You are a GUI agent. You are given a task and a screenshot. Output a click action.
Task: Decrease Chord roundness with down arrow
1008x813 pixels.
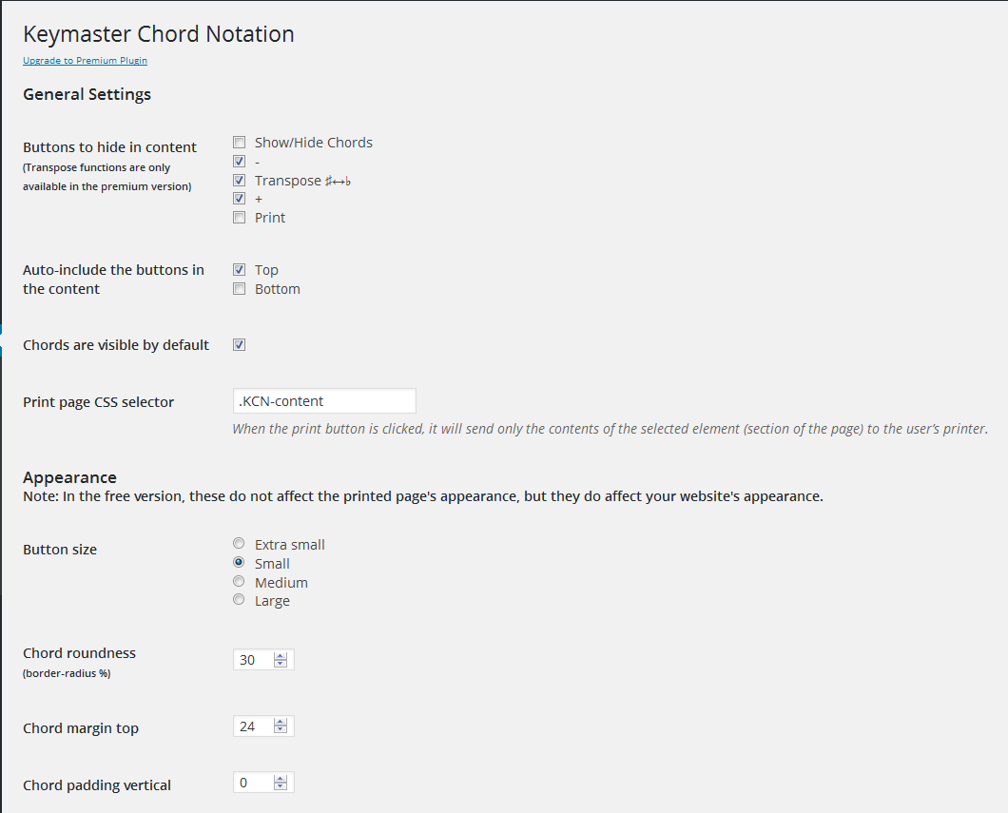281,664
